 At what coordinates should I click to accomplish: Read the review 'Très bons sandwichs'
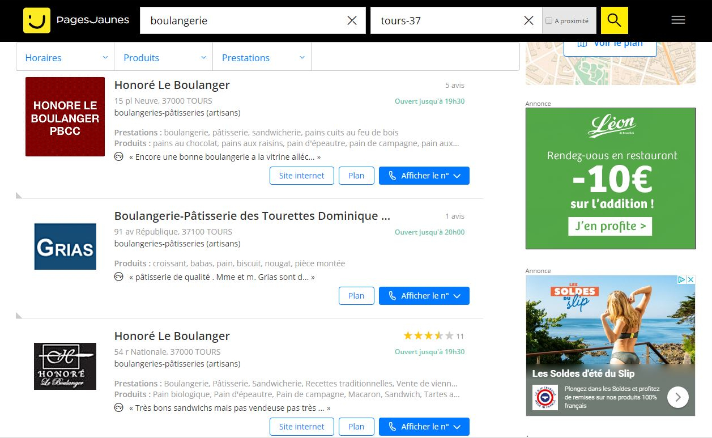[230, 408]
